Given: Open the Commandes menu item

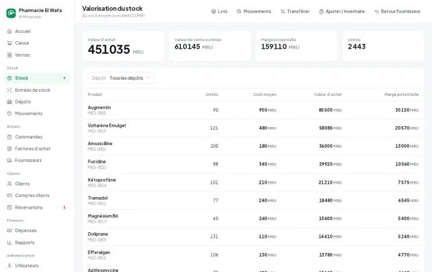Looking at the screenshot, I should tap(37, 137).
